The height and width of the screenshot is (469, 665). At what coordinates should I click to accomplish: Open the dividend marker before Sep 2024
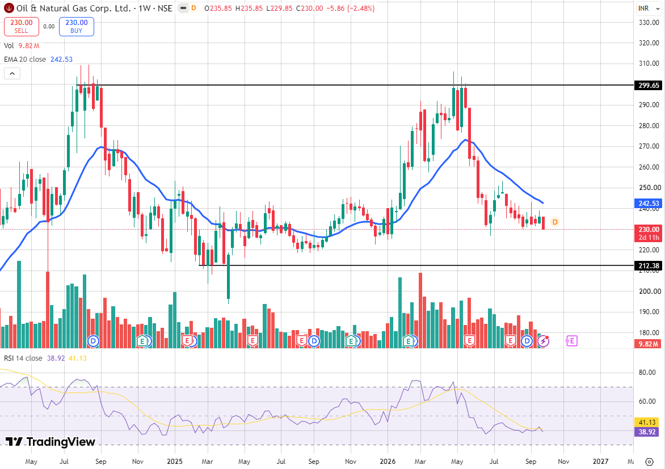[x=93, y=340]
